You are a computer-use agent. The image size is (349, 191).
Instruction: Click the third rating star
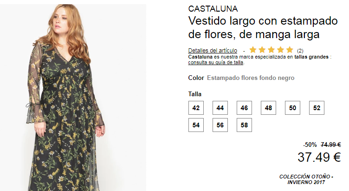tap(271, 50)
